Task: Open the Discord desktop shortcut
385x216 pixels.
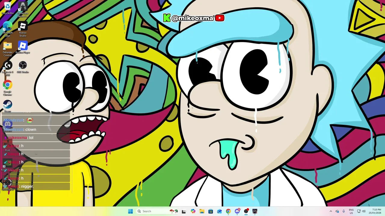Action: [x=8, y=126]
